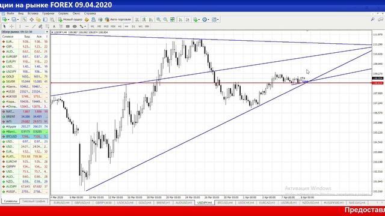The height and width of the screenshot is (216, 385).
Task: Select the text label tool
Action: coord(61,26)
